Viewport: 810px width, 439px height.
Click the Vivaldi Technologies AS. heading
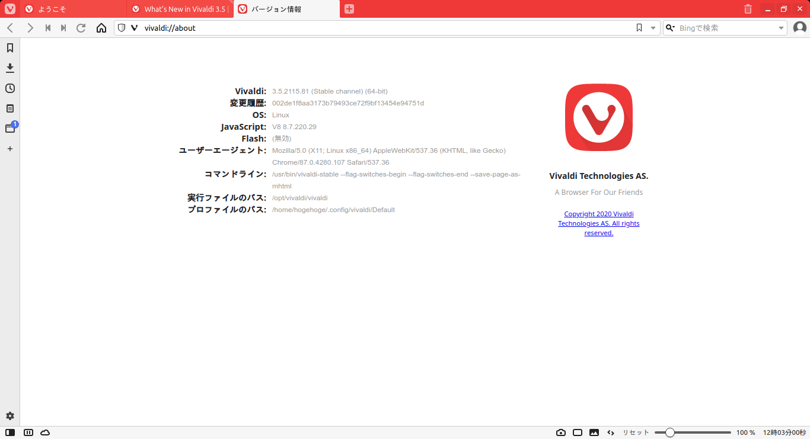point(599,176)
